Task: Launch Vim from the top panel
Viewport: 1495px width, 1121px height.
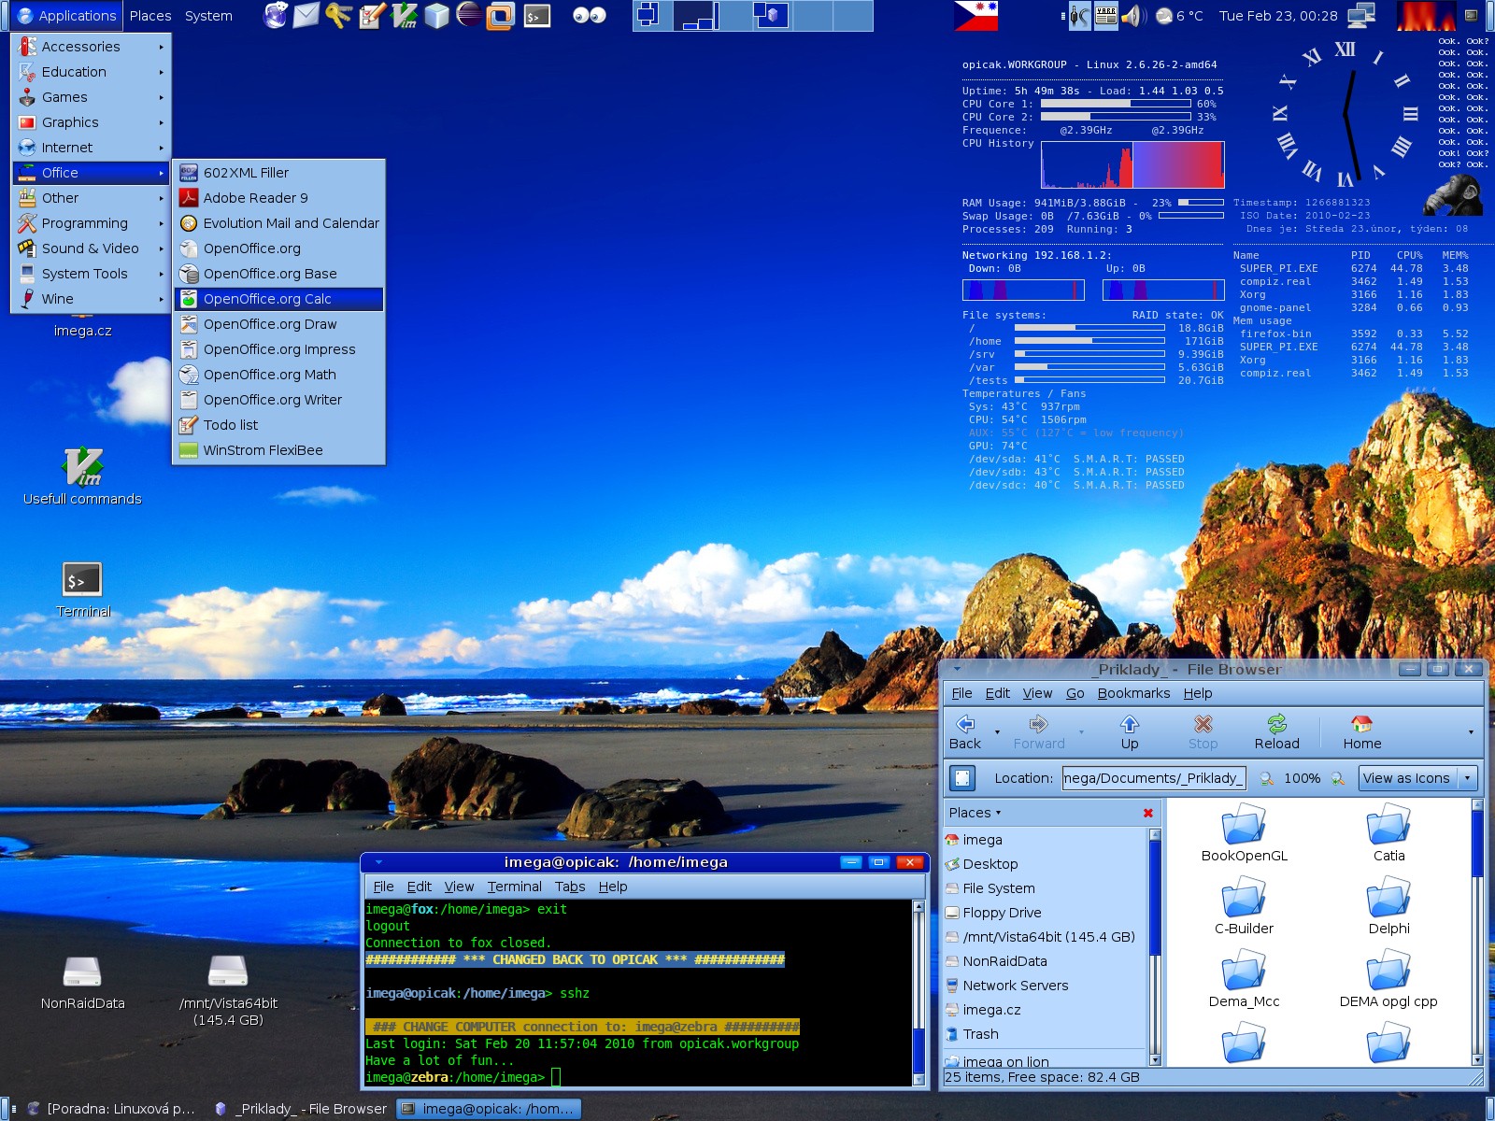Action: (x=402, y=16)
